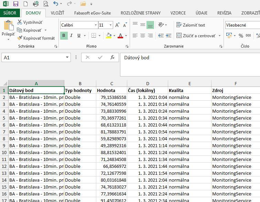Toggle Italic formatting
Image resolution: width=260 pixels, height=202 pixels.
pos(71,36)
